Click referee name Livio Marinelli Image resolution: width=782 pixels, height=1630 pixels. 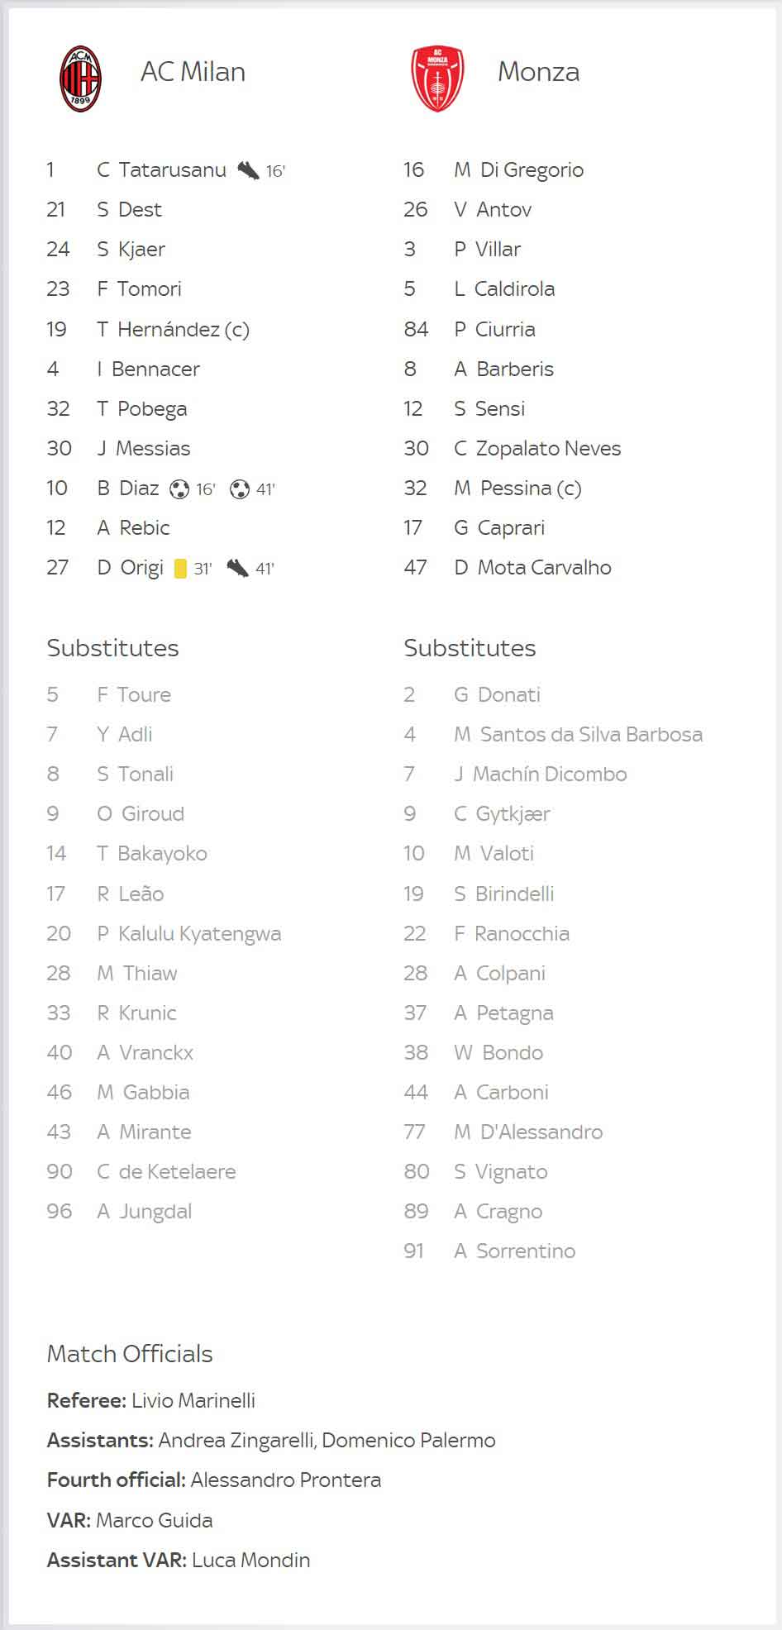point(193,1400)
